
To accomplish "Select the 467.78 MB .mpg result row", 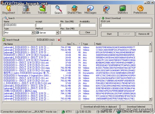I will point(76,91).
